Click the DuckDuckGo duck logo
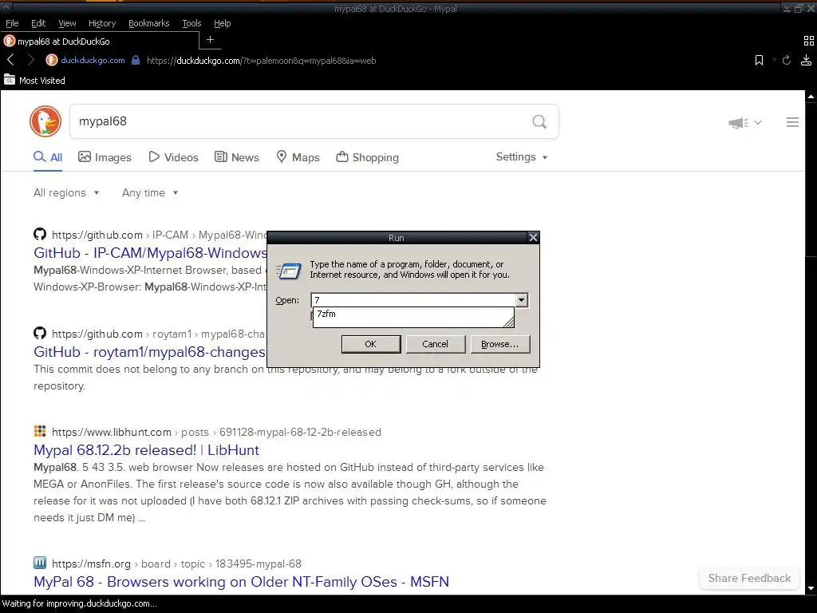Viewport: 817px width, 613px height. (x=45, y=121)
